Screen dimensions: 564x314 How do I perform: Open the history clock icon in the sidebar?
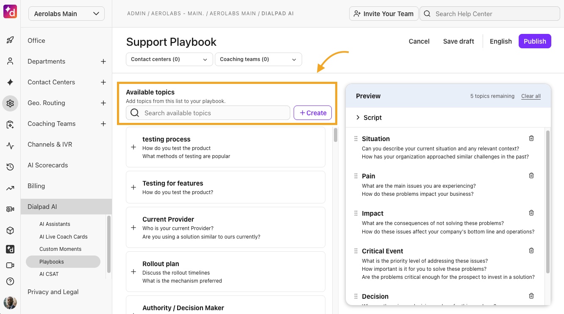[10, 167]
